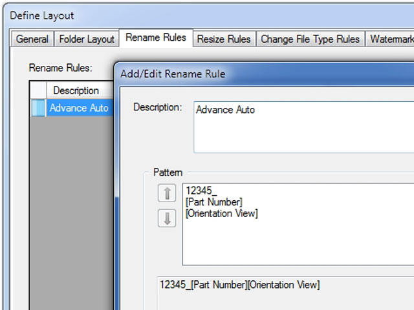The height and width of the screenshot is (310, 414).
Task: Select the Rename Rules tab
Action: point(155,37)
